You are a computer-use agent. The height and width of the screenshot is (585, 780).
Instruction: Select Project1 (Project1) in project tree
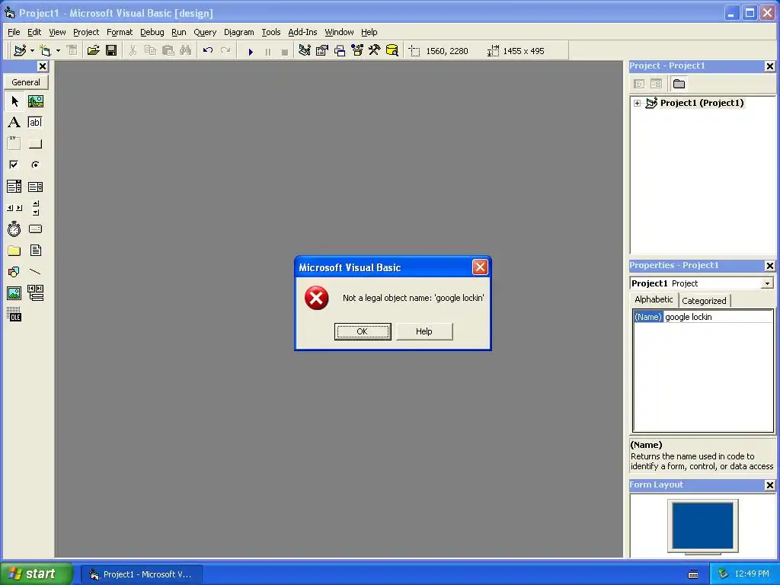[702, 103]
